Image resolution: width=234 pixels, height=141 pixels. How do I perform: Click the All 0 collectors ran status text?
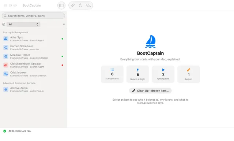tap(20, 131)
